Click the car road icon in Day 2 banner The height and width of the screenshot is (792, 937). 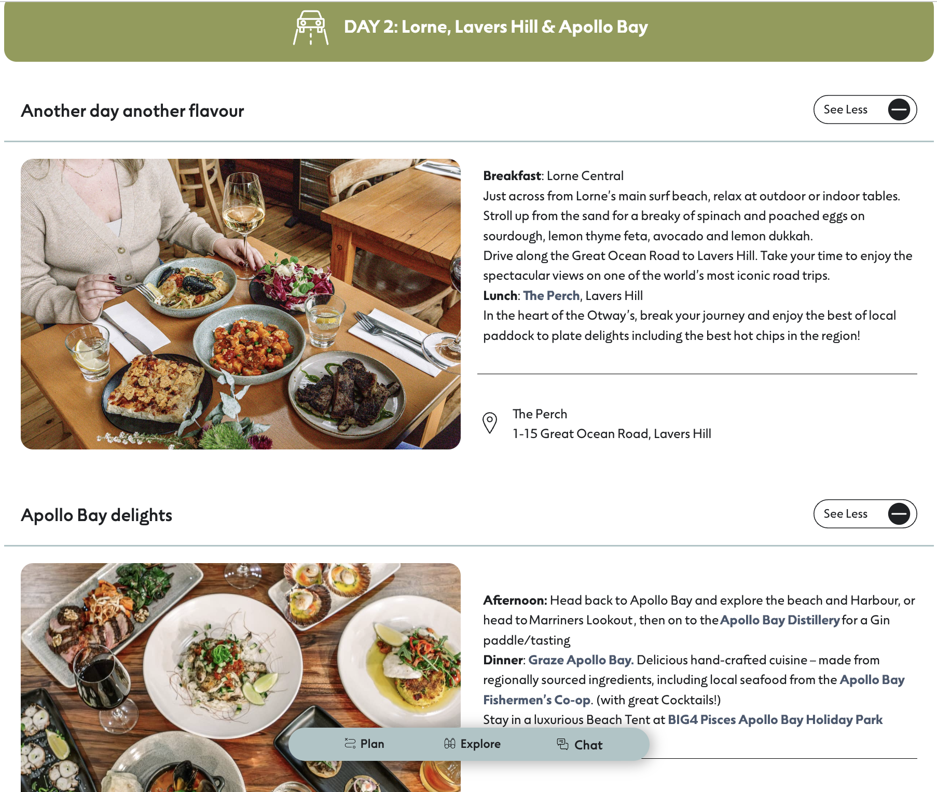pos(311,28)
